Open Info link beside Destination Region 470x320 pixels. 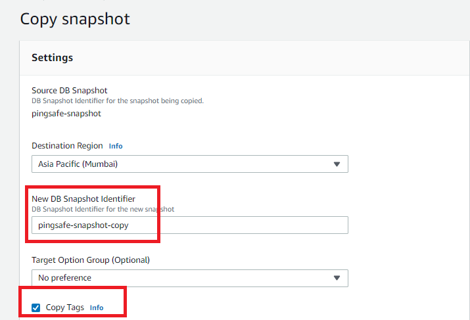click(116, 146)
